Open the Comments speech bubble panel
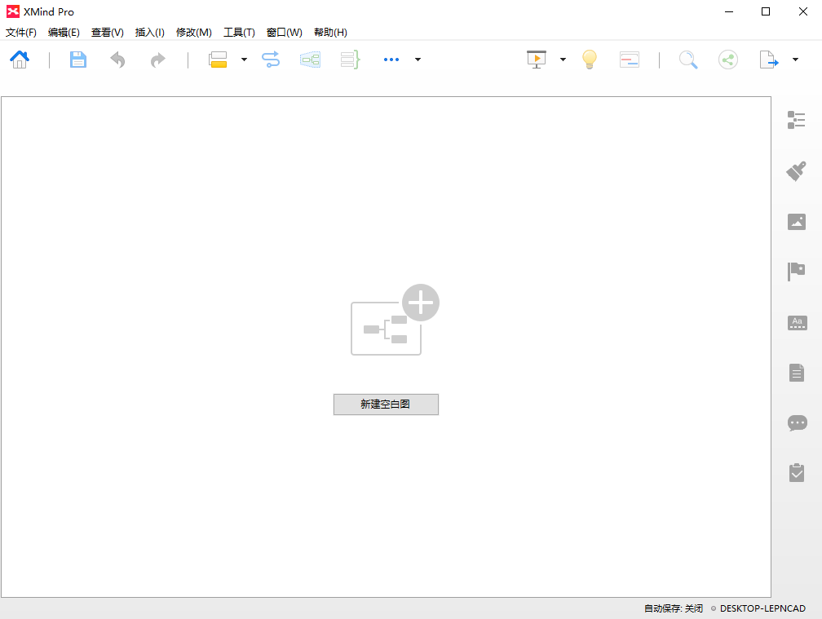Screen dimensions: 822x619 click(x=797, y=422)
